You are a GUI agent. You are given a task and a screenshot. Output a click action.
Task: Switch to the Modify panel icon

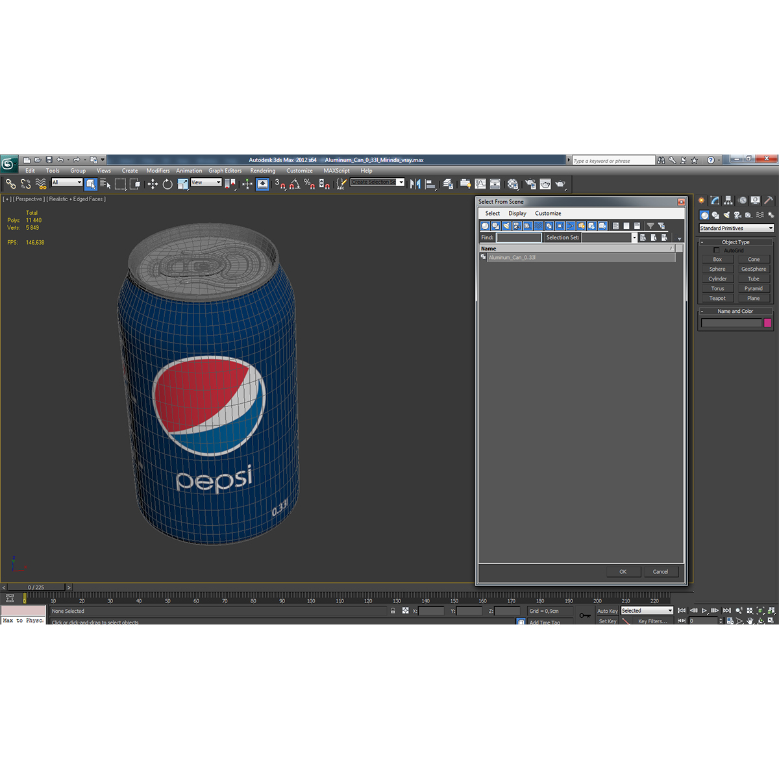[x=715, y=200]
